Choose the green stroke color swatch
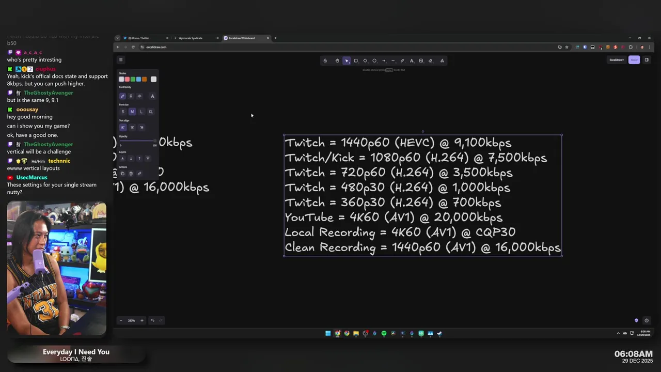This screenshot has width=661, height=372. (133, 79)
